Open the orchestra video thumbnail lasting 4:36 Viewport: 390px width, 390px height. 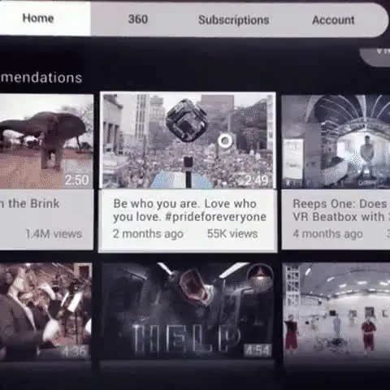tap(45, 311)
